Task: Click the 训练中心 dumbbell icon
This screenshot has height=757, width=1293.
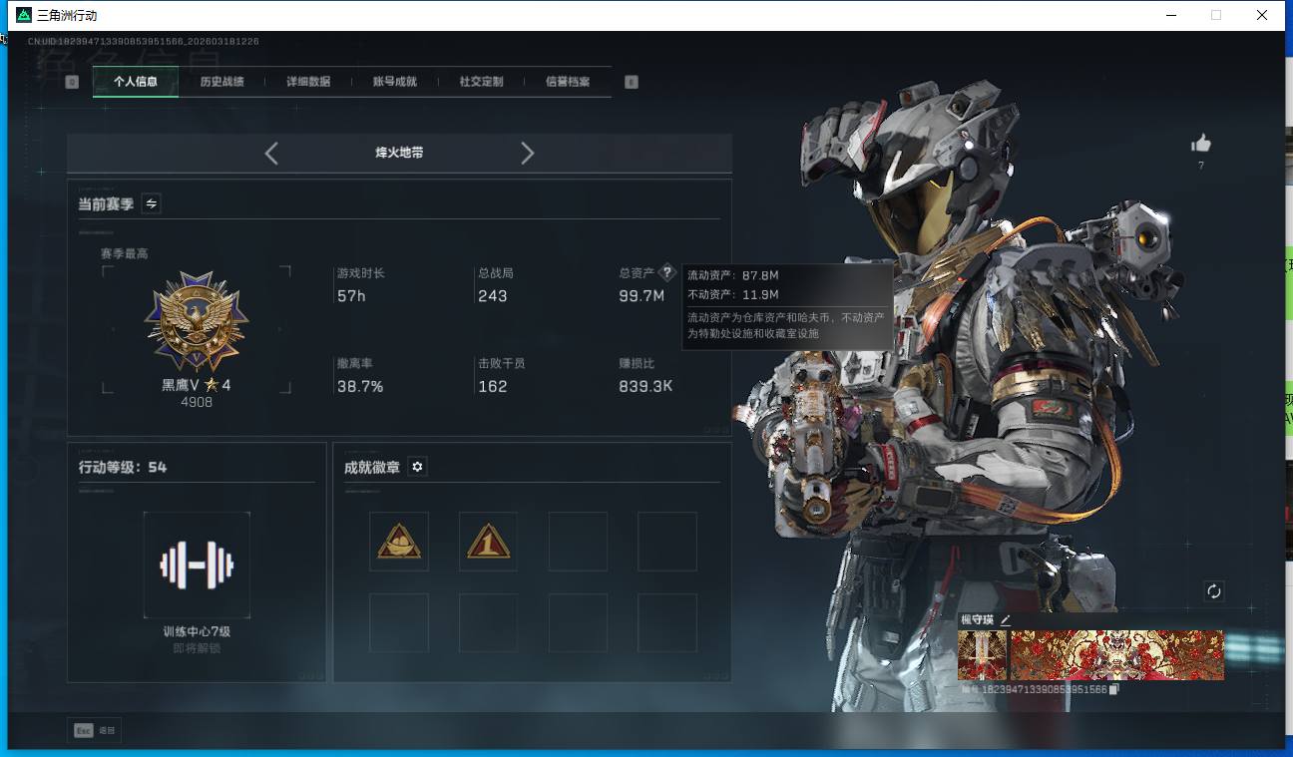Action: (197, 566)
